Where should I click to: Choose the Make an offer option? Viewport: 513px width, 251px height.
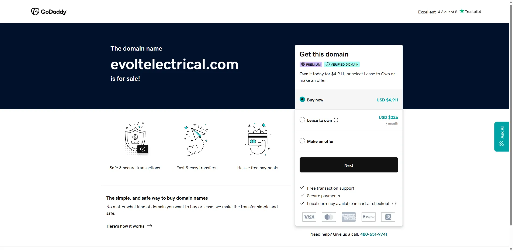(302, 141)
